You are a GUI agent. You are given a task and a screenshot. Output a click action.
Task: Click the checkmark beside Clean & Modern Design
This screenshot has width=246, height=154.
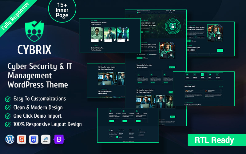(x=8, y=107)
